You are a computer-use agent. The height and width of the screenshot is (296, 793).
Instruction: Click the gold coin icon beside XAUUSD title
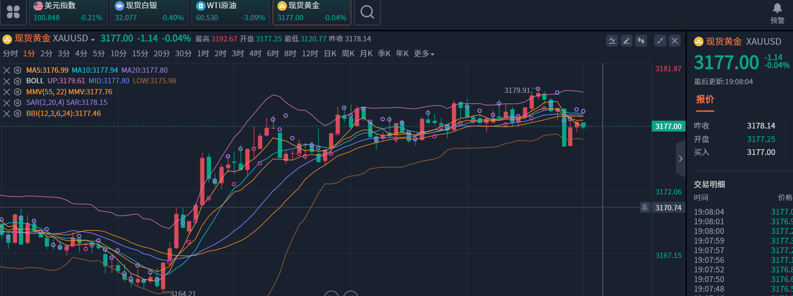click(x=7, y=39)
